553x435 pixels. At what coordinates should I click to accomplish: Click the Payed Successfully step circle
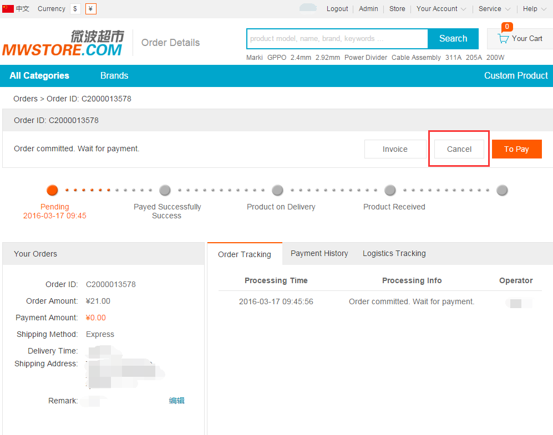(165, 190)
